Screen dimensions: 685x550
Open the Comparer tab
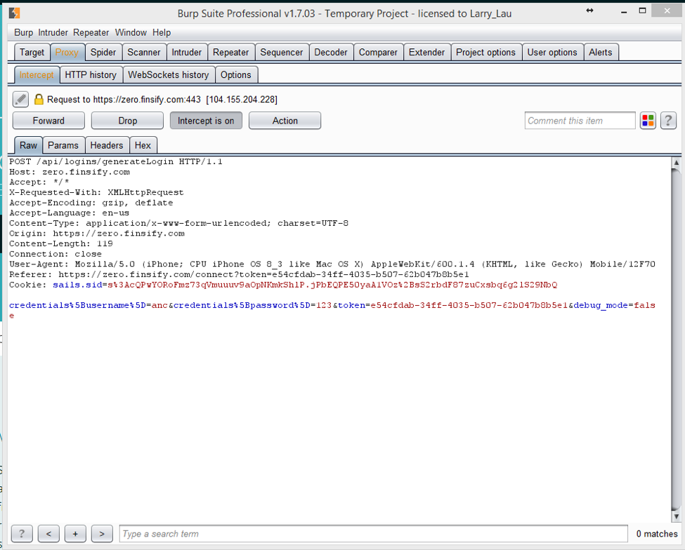[x=378, y=53]
